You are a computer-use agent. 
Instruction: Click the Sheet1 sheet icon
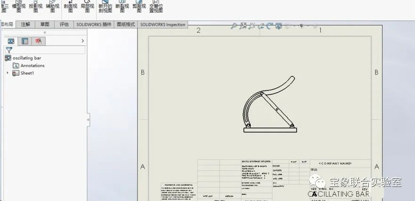point(16,73)
